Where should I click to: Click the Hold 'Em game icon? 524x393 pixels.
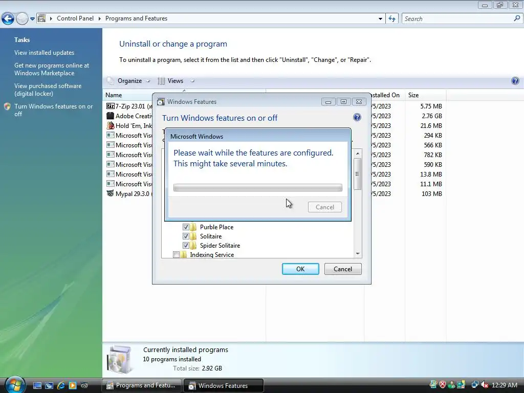pyautogui.click(x=111, y=125)
